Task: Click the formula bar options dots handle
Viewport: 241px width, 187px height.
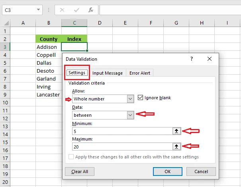Action: pos(49,10)
